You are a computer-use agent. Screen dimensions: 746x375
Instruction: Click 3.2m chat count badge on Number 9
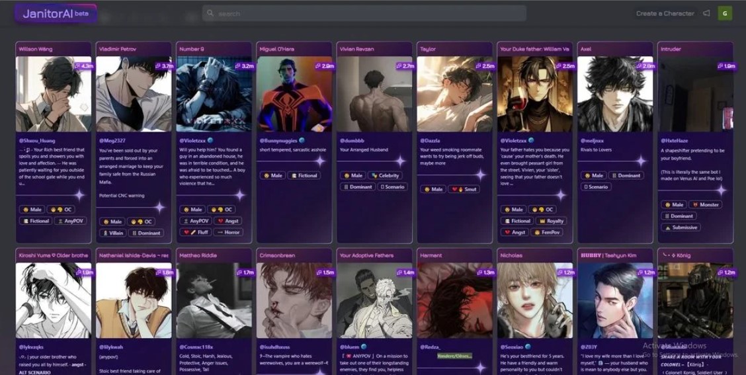(x=245, y=66)
